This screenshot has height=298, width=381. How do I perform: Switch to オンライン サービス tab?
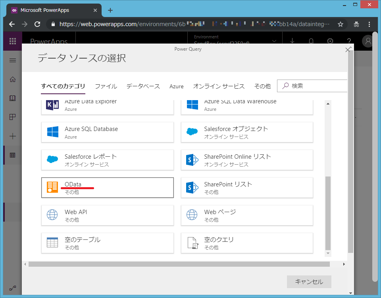(219, 86)
